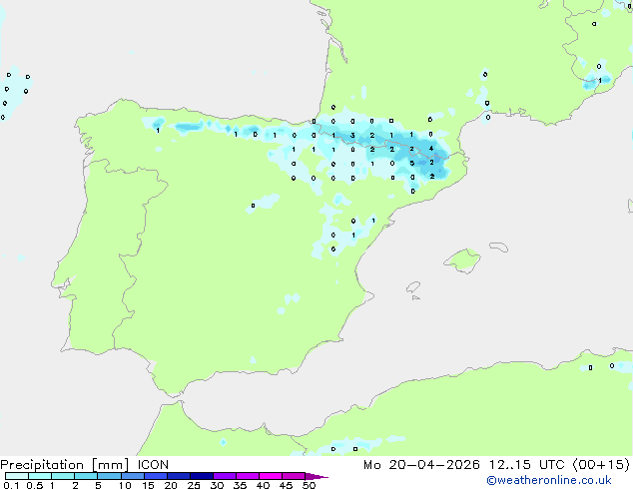This screenshot has width=633, height=489.
Task: Click the map value '4' over the Pyrenees
Action: (431, 149)
